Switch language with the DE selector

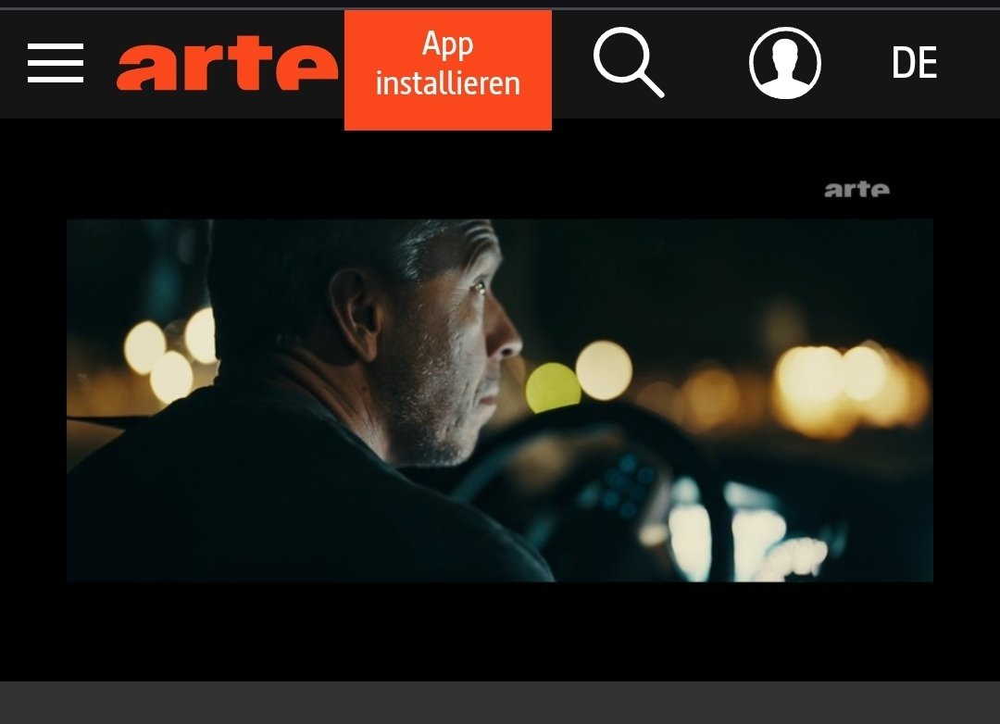[915, 63]
